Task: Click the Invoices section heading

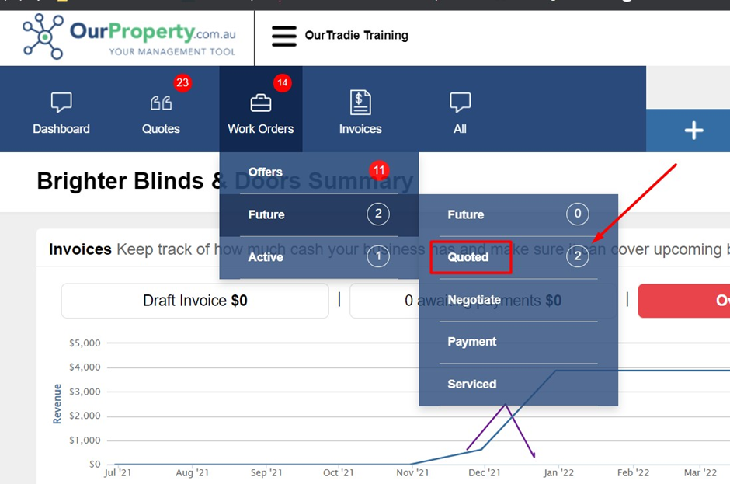Action: click(x=80, y=249)
